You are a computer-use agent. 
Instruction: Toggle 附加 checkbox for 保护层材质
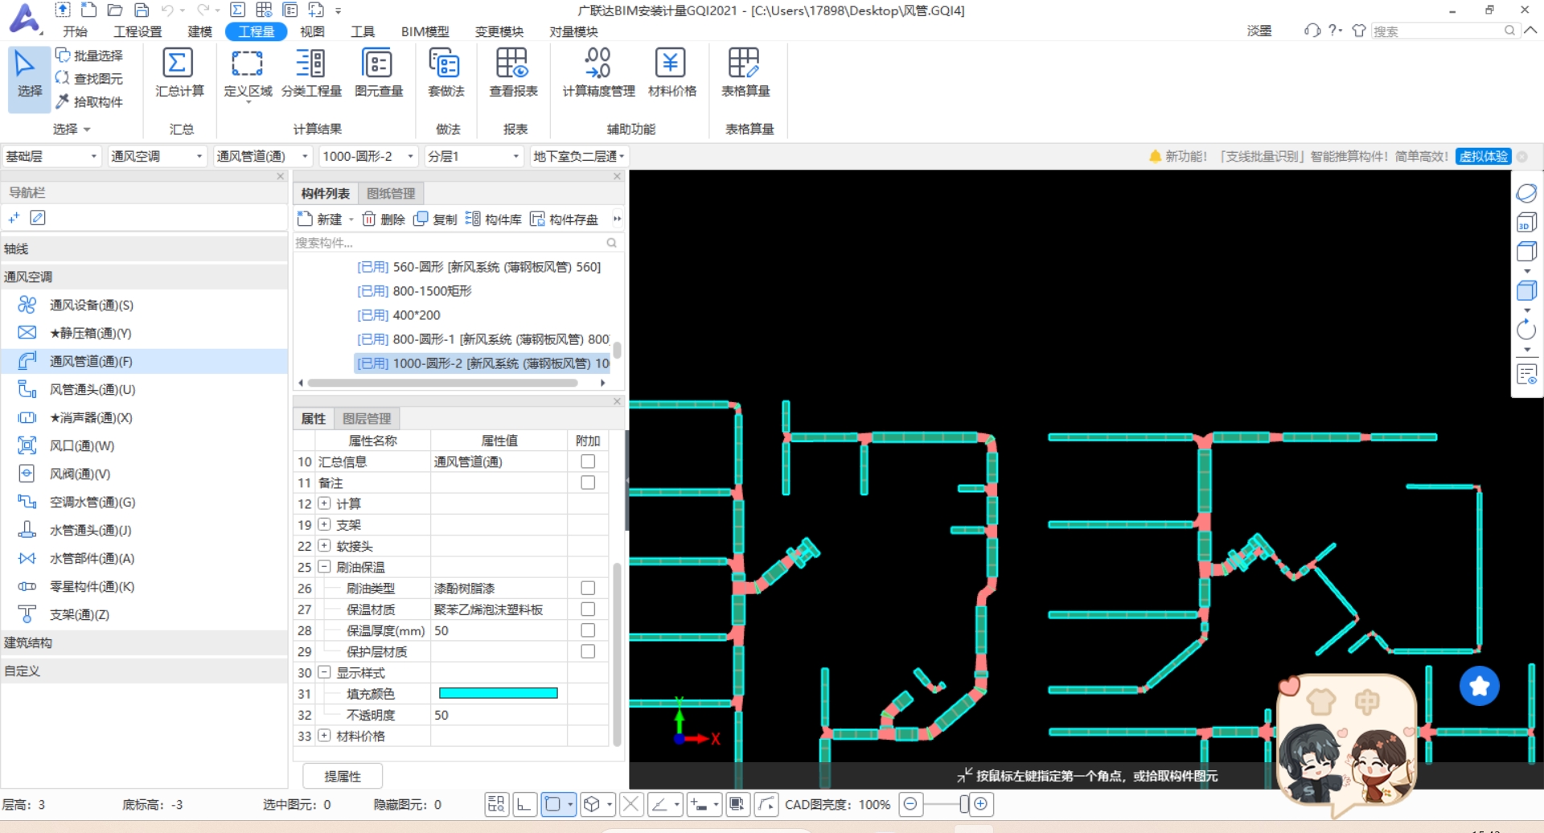click(x=588, y=650)
